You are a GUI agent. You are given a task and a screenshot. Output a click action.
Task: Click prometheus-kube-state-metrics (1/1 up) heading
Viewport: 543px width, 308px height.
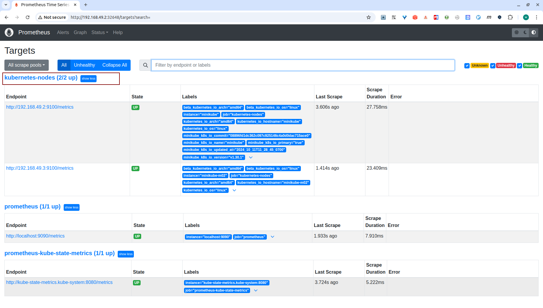60,253
